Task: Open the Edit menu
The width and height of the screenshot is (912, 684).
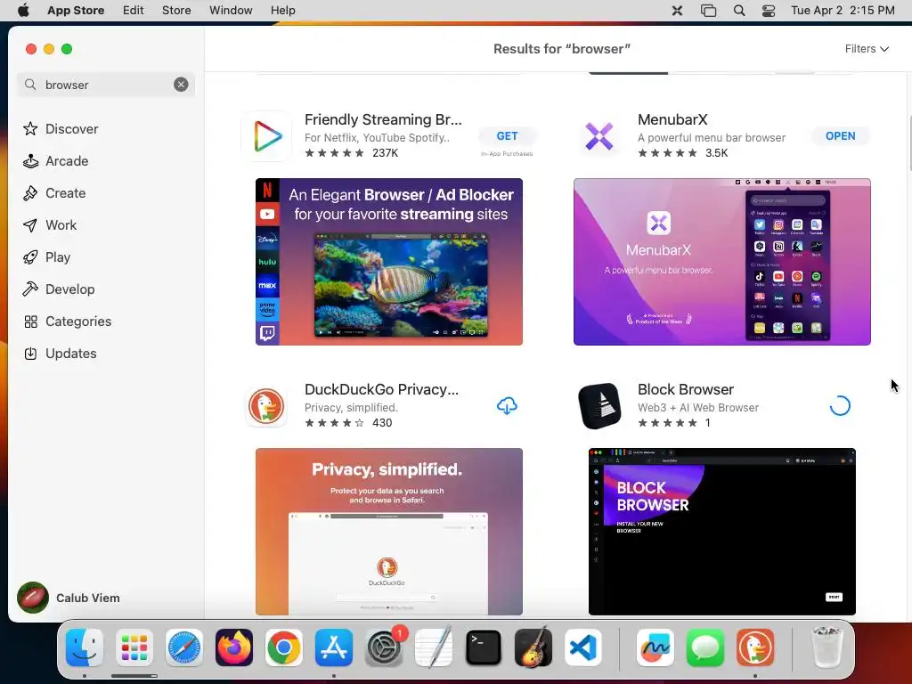Action: tap(134, 11)
